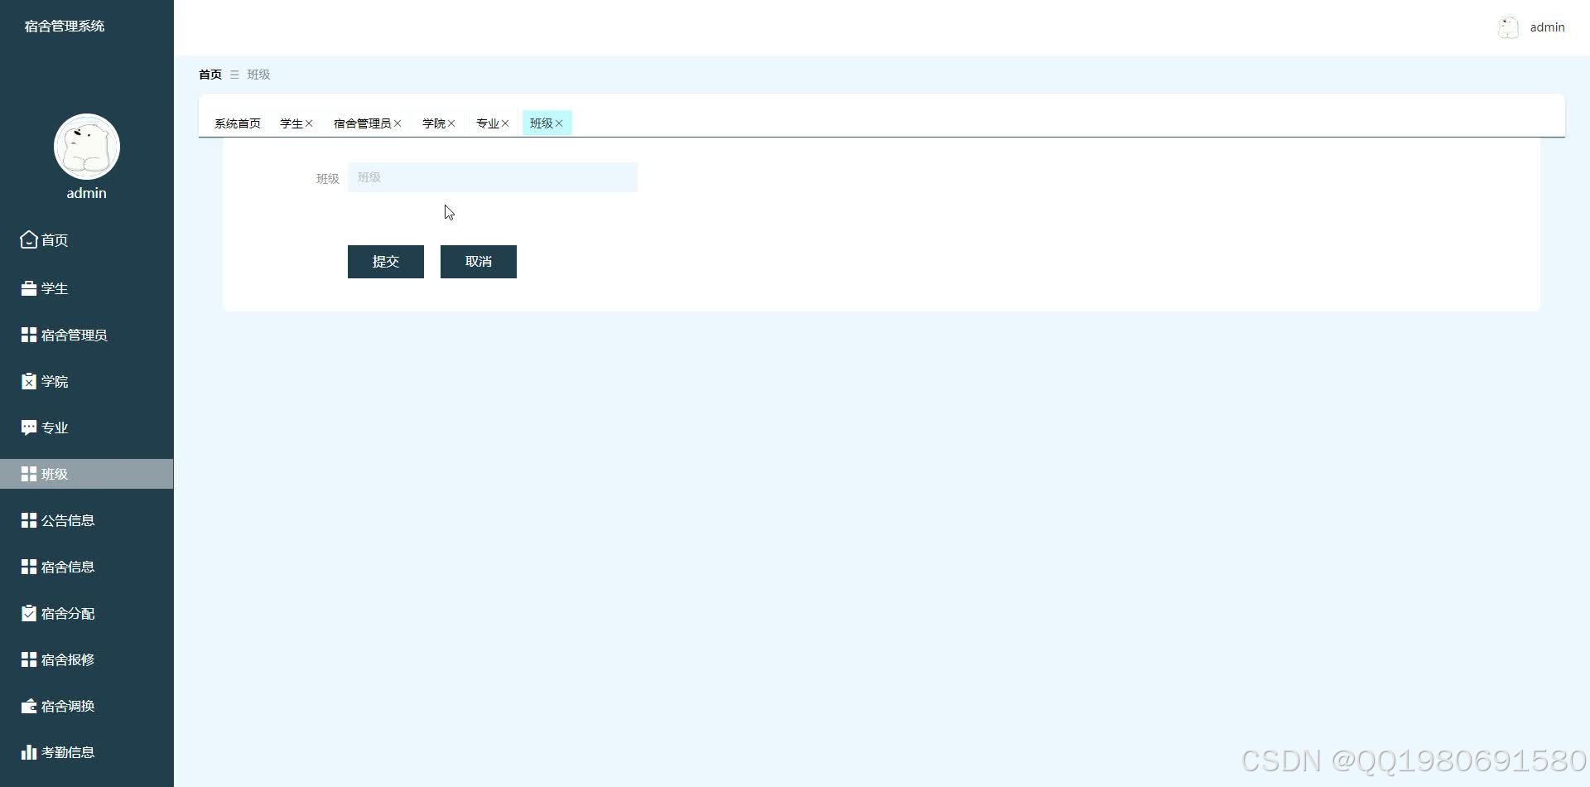The height and width of the screenshot is (787, 1590).
Task: Click the grid icon beside 宿舍信息
Action: 29,567
